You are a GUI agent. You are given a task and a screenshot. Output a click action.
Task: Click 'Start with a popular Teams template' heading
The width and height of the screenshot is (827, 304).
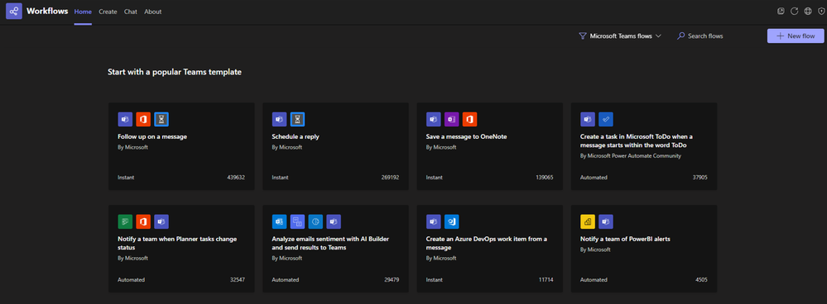pos(175,72)
